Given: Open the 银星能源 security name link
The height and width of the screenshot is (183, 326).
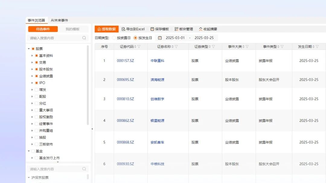Looking at the screenshot, I should click(x=157, y=121).
